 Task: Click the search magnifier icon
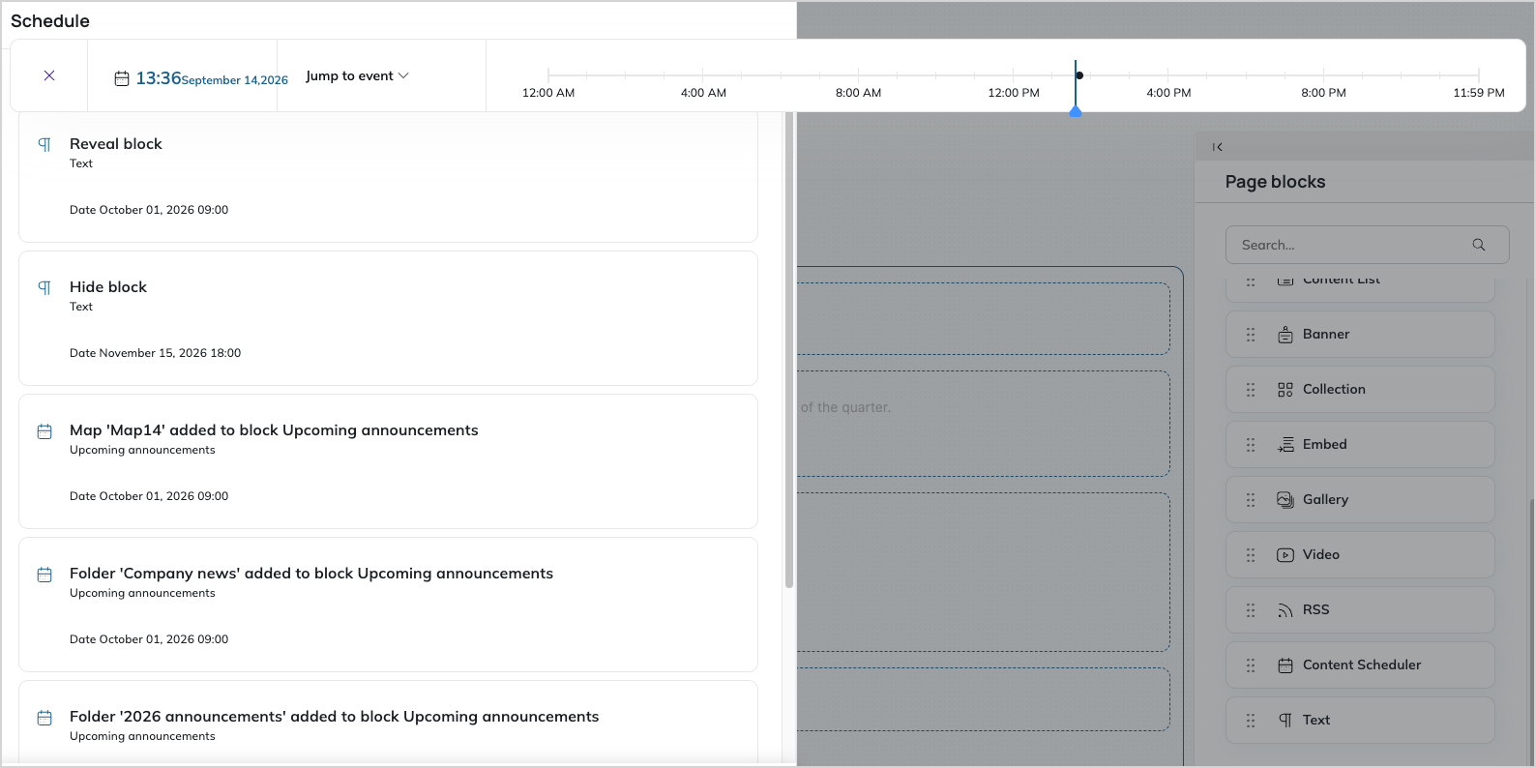[x=1479, y=245]
